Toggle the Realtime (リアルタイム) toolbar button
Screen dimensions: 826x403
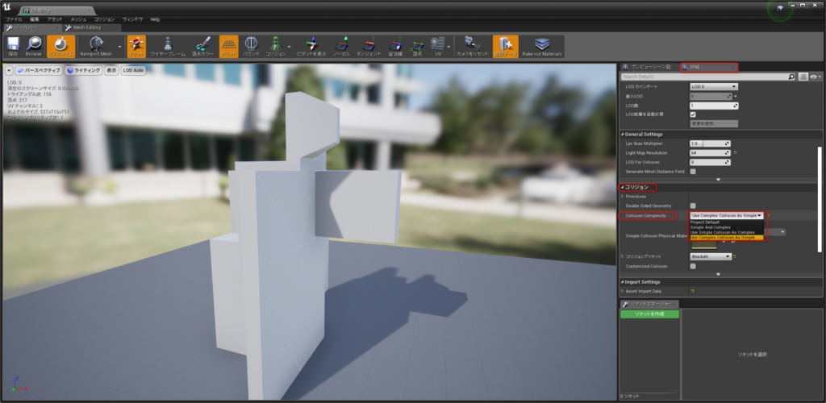point(60,46)
